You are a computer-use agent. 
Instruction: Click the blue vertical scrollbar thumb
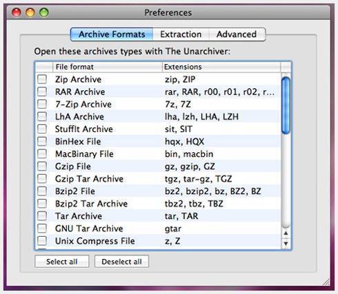click(286, 105)
